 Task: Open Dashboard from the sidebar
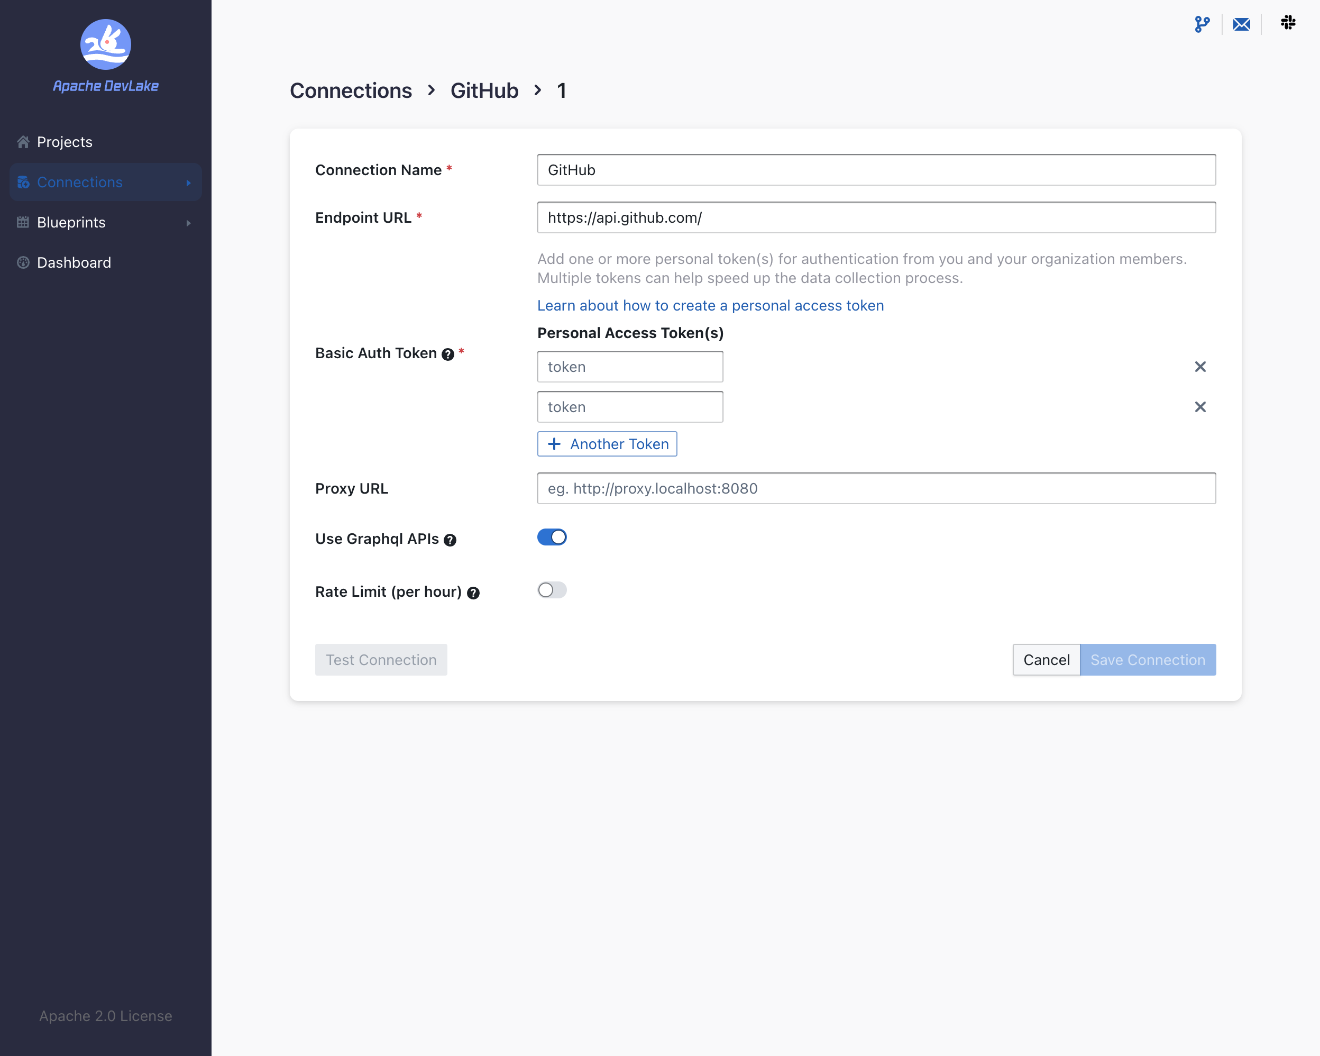point(74,263)
